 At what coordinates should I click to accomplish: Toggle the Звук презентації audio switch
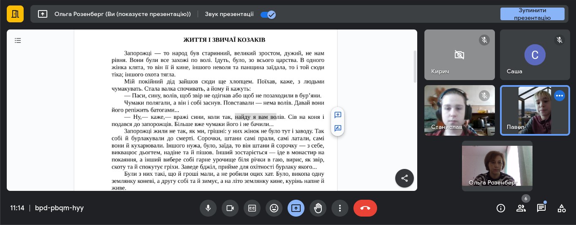268,14
